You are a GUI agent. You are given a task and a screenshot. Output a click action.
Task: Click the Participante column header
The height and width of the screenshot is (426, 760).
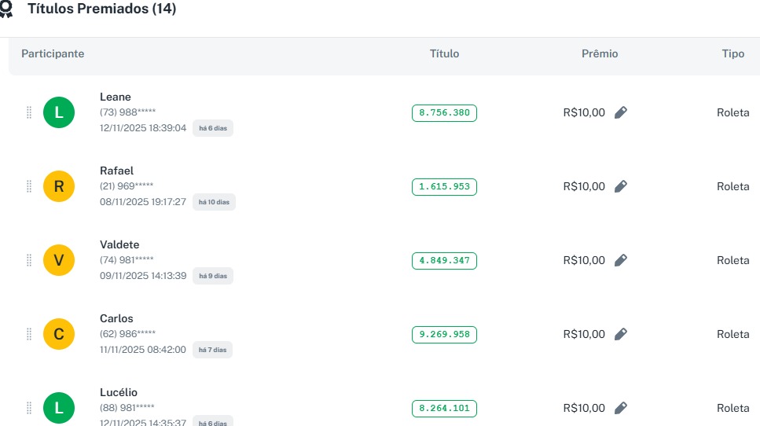[53, 54]
